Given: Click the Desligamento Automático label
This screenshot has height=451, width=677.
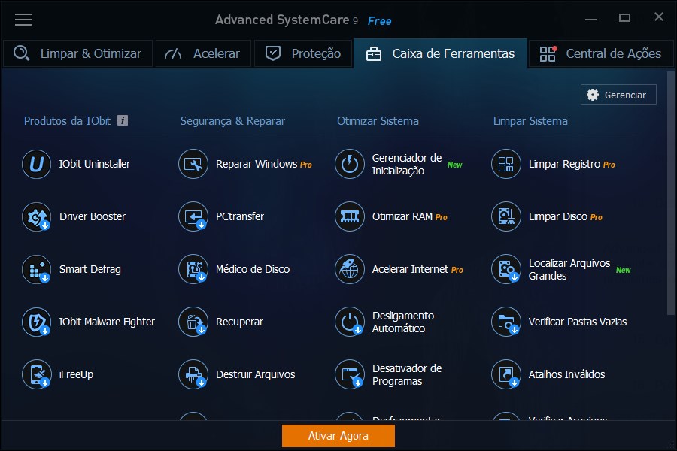Looking at the screenshot, I should tap(403, 322).
